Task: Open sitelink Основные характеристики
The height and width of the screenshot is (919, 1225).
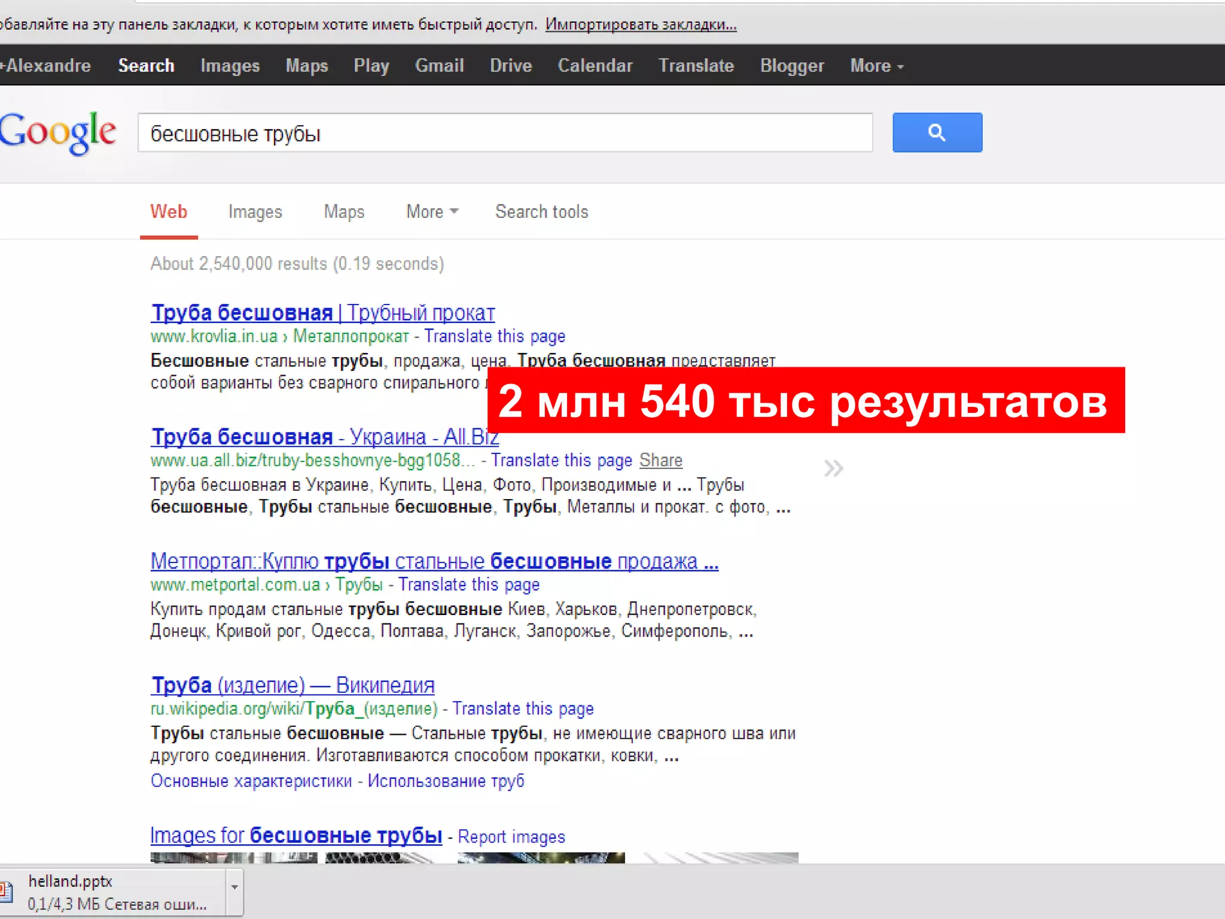Action: (x=251, y=781)
